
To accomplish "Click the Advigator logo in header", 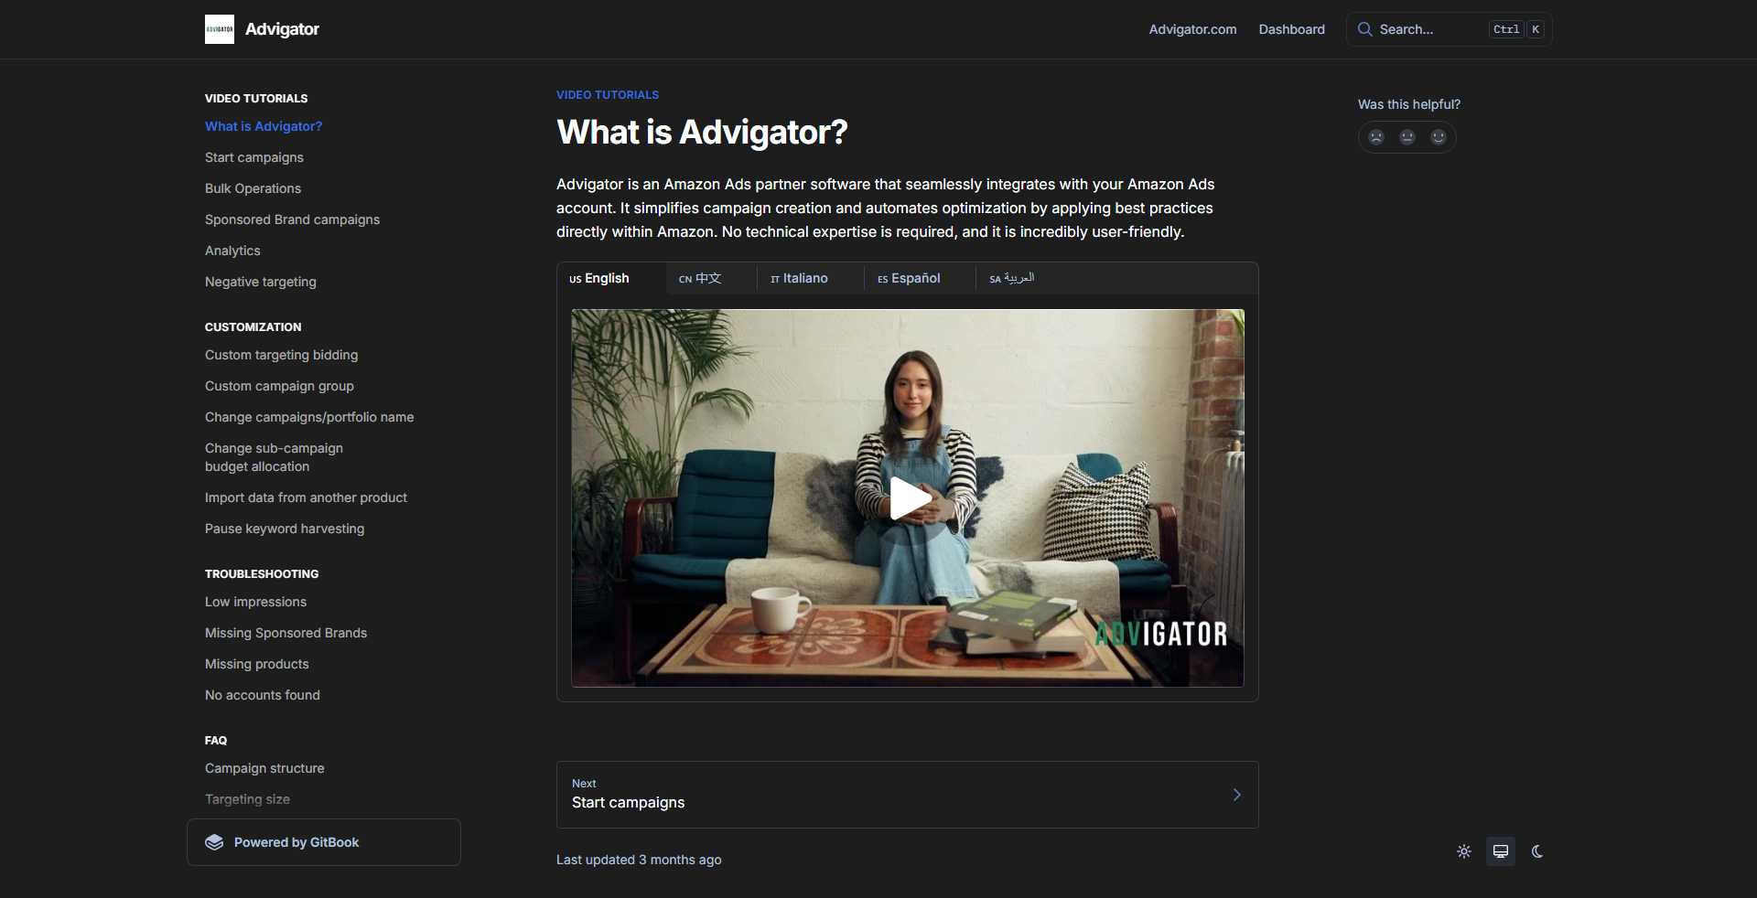I will pyautogui.click(x=220, y=29).
